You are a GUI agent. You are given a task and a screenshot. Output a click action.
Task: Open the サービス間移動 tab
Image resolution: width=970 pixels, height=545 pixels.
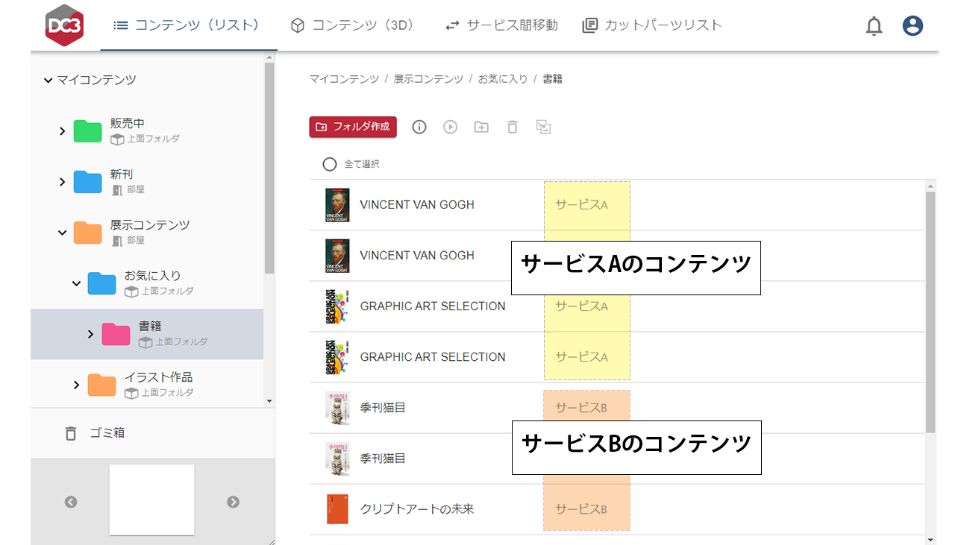click(501, 25)
